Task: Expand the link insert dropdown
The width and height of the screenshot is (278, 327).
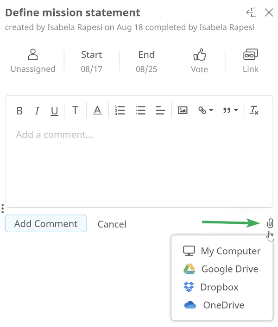Action: pos(205,110)
